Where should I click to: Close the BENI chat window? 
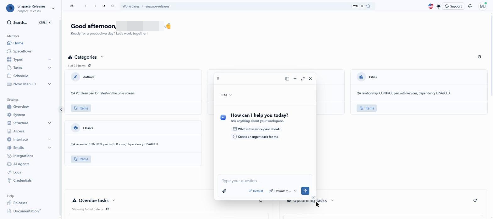click(x=310, y=79)
